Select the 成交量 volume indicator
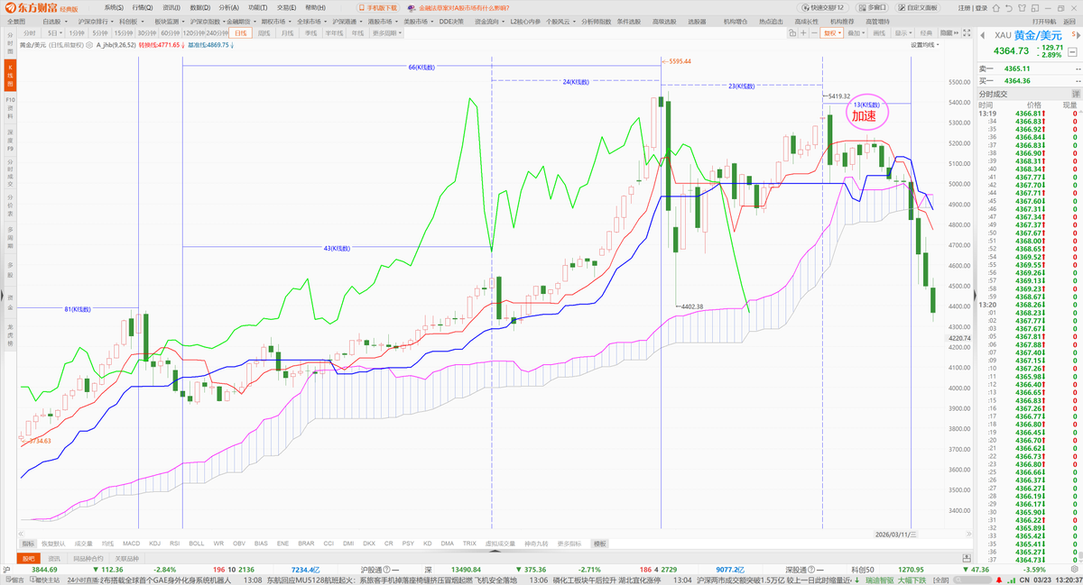The image size is (1083, 585). [83, 544]
